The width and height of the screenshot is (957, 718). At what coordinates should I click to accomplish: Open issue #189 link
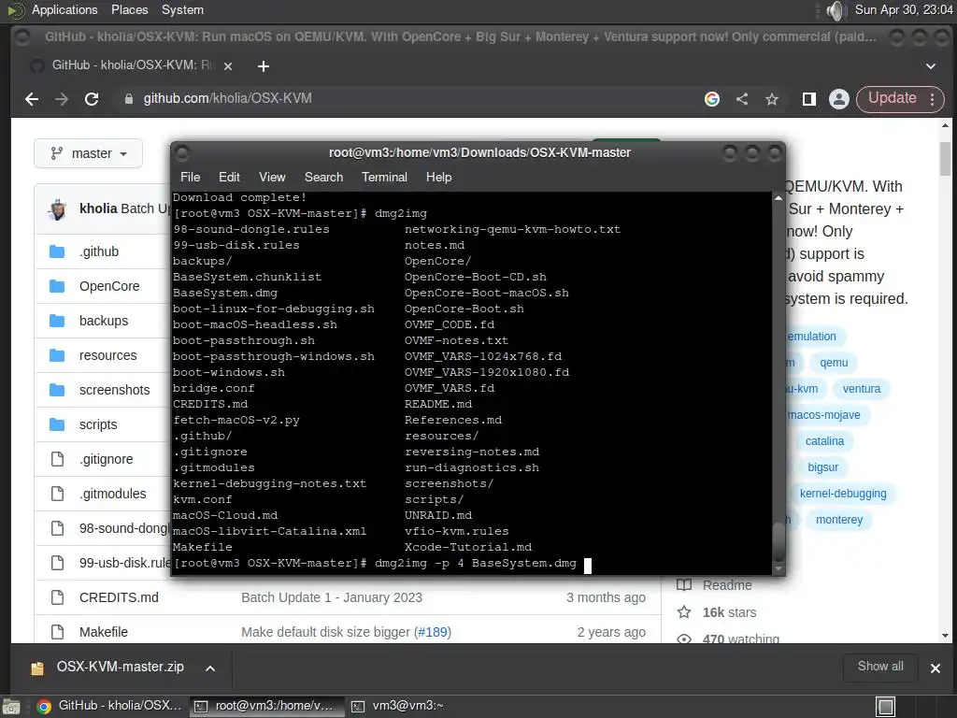coord(433,632)
